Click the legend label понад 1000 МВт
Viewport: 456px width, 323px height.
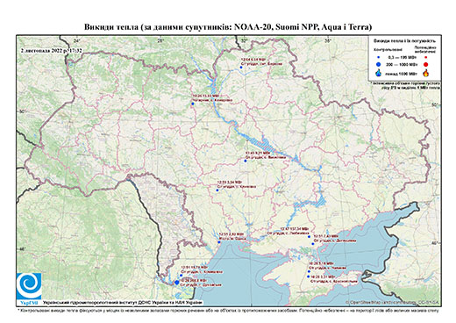point(402,73)
